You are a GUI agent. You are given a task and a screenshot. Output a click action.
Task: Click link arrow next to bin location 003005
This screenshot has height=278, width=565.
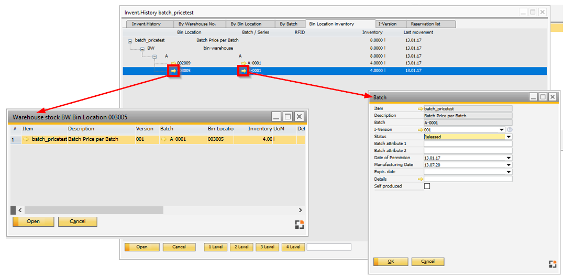tap(174, 71)
